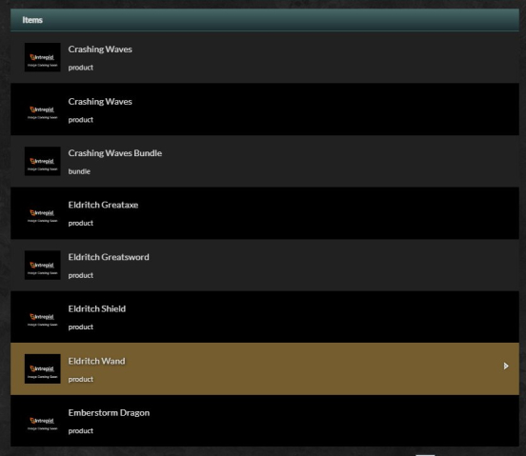Click the Eldritch Wand thumbnail
Screen dimensions: 526x456
pyautogui.click(x=43, y=368)
